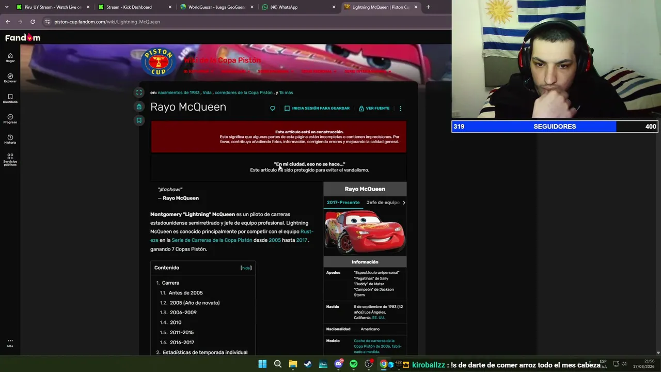661x372 pixels.
Task: Go back to the previous browser page
Action: point(8,22)
